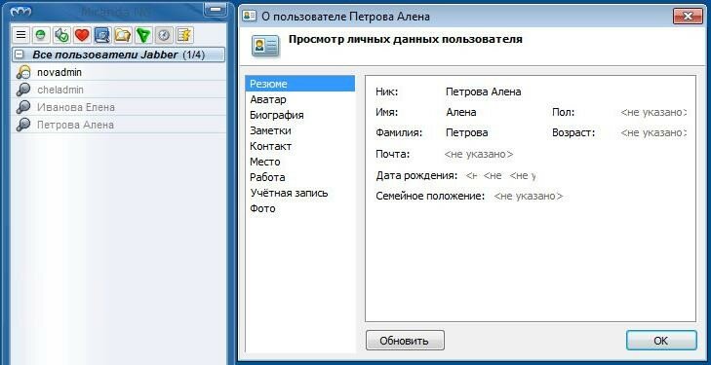Open the blue find users icon
The image size is (711, 365).
tap(102, 35)
